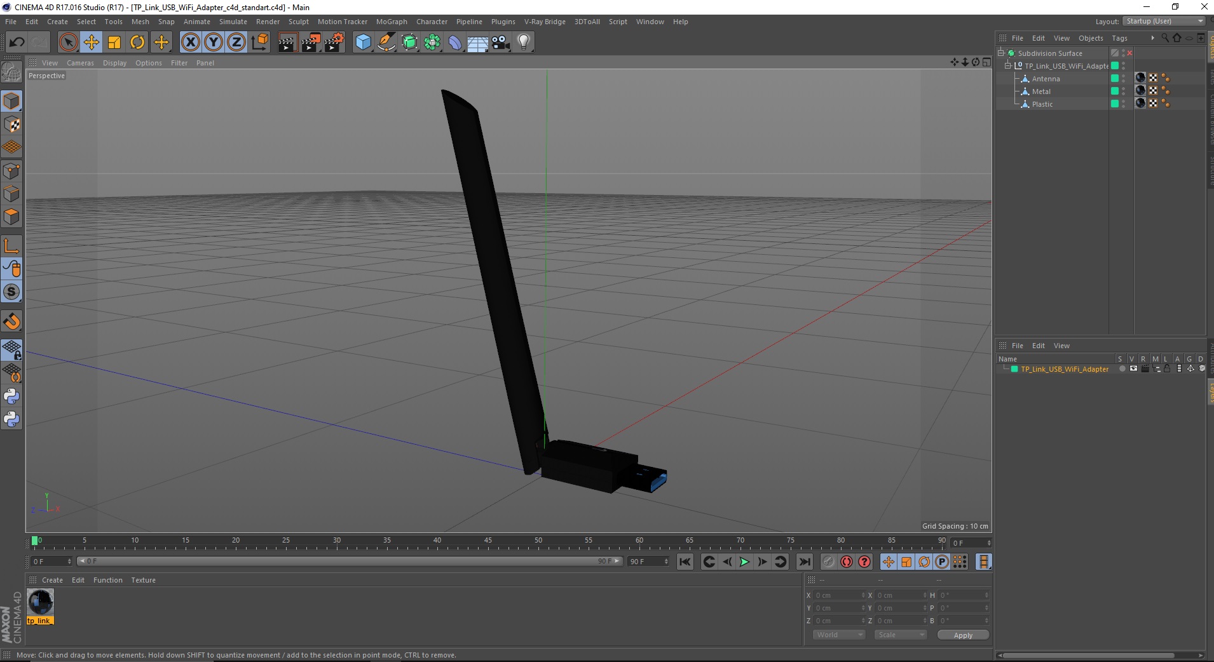Open viewport Cameras menu
This screenshot has width=1214, height=662.
80,63
